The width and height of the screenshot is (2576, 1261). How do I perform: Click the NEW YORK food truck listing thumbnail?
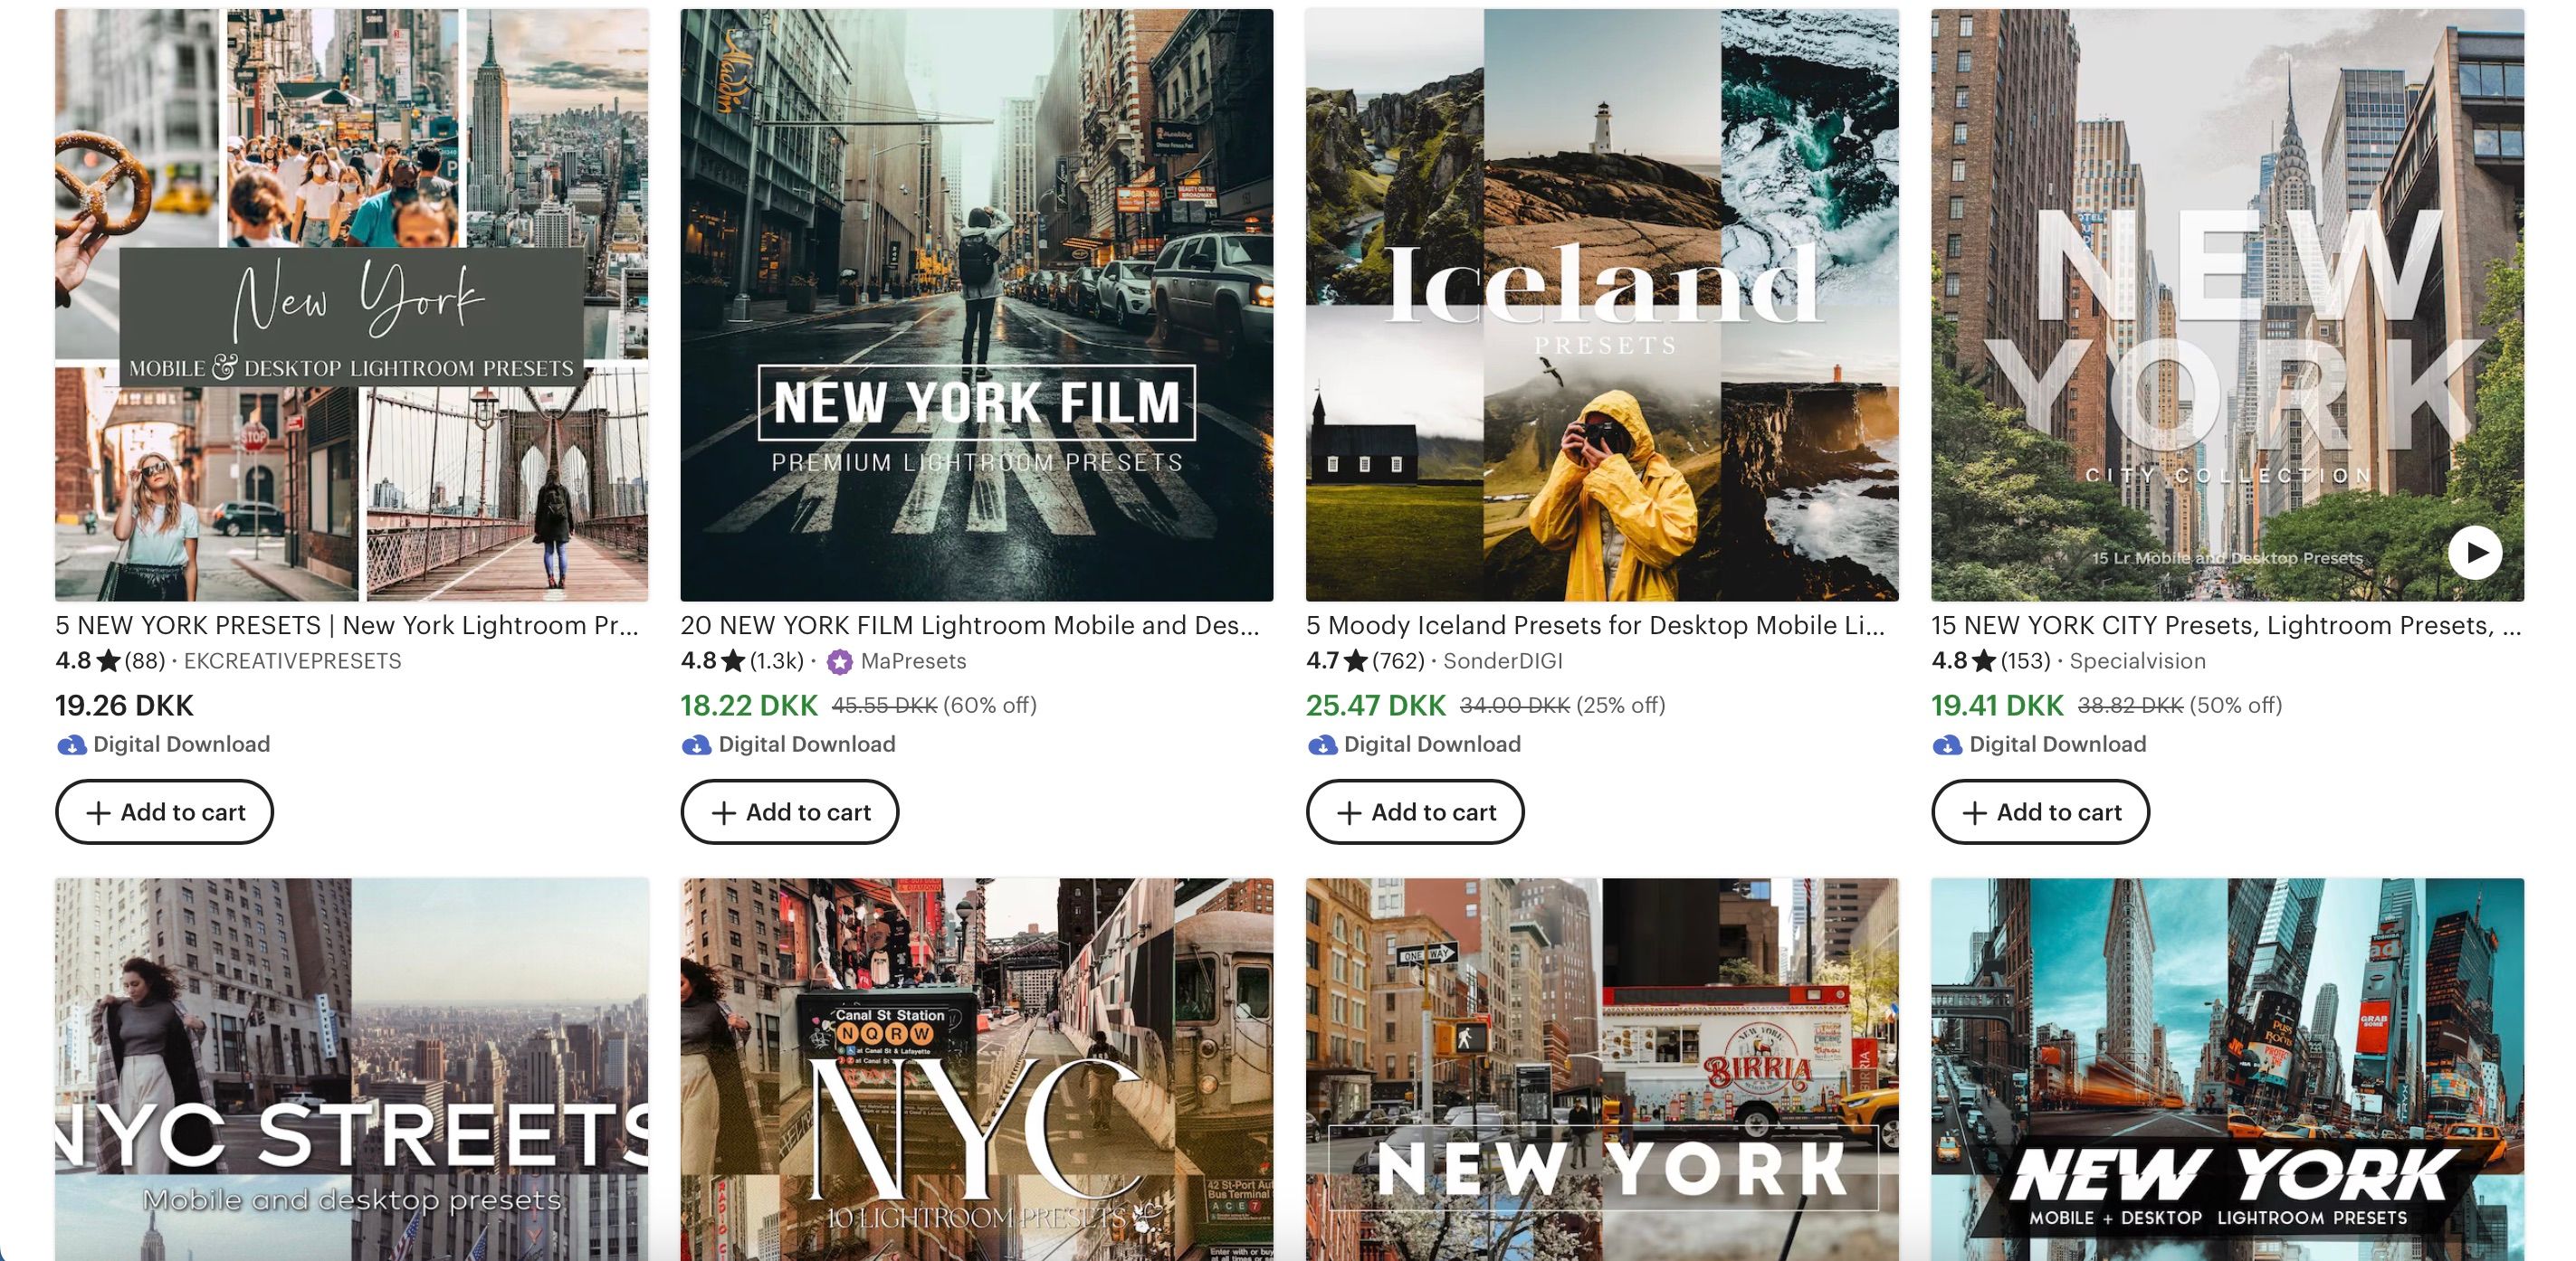click(x=1602, y=1059)
